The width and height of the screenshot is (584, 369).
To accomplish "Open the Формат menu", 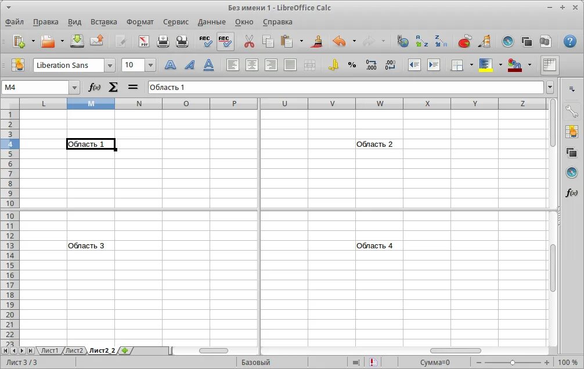I will [x=140, y=22].
